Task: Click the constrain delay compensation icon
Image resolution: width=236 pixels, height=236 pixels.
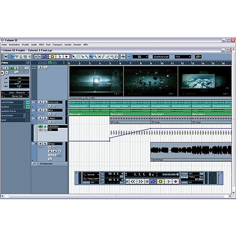Action: click(x=6, y=57)
